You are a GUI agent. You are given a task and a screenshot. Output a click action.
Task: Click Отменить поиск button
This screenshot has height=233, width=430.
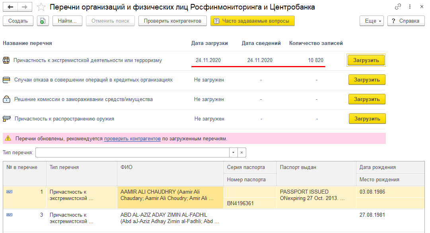click(x=110, y=21)
